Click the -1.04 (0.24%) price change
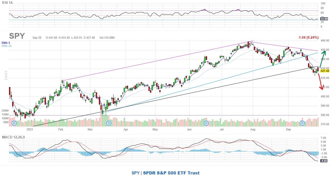 (308, 37)
